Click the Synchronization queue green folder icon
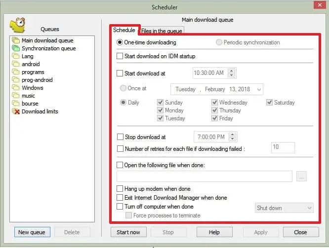This screenshot has width=329, height=248. (x=15, y=48)
